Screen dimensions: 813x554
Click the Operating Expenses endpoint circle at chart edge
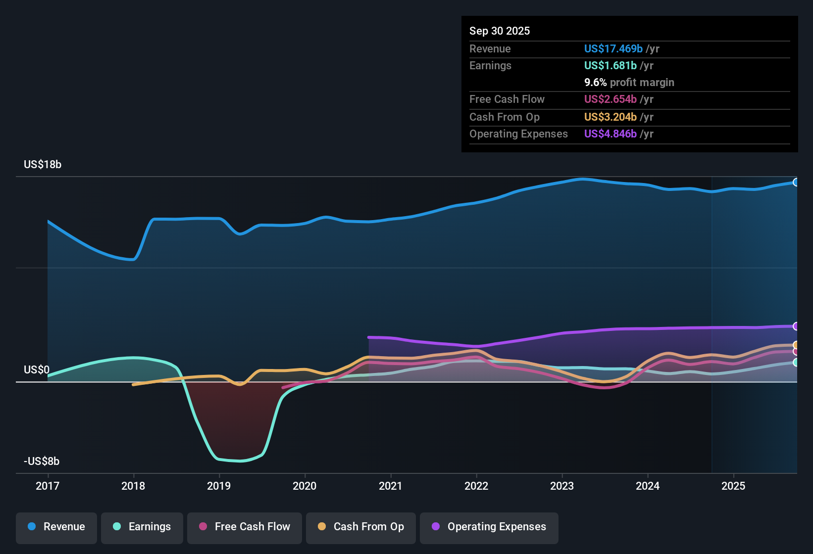[796, 325]
